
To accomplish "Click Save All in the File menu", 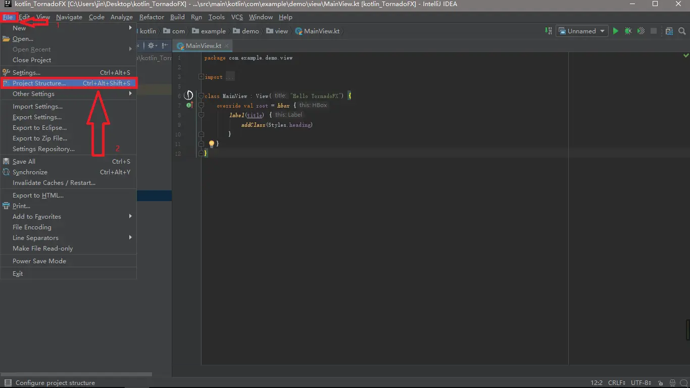I will coord(68,162).
